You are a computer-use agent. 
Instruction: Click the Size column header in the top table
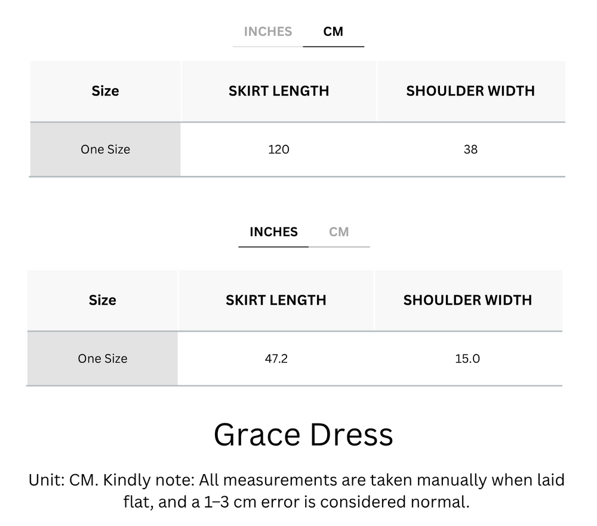105,91
